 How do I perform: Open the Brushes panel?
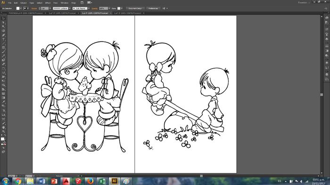(x=327, y=34)
